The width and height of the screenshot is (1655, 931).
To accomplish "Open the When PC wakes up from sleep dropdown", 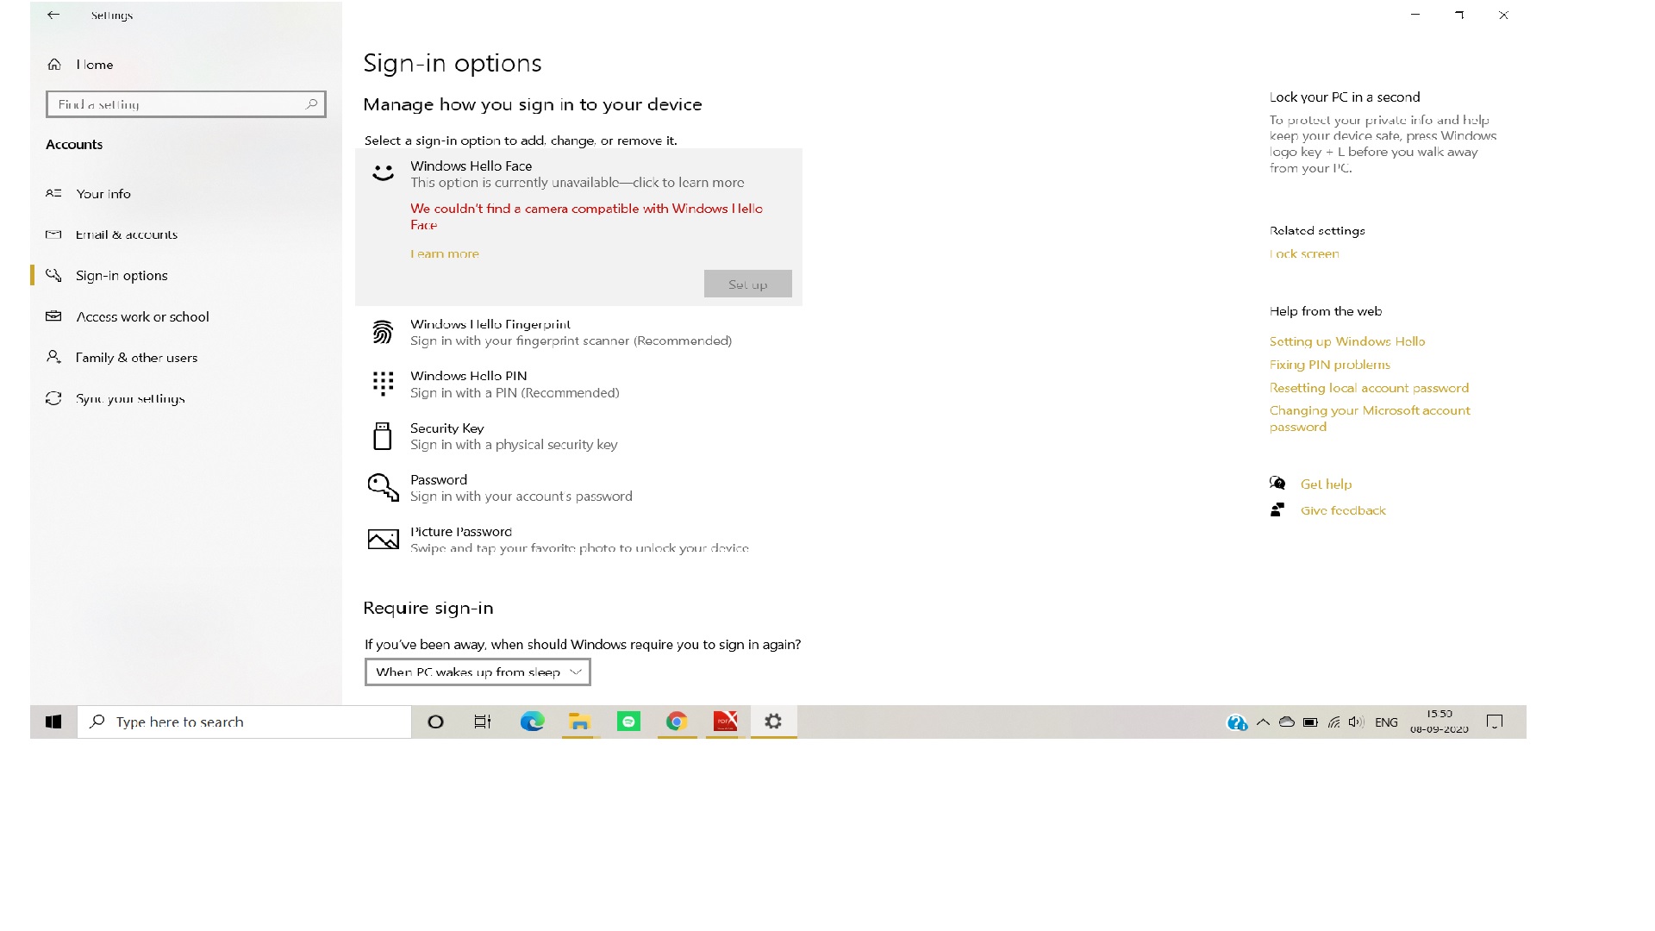I will 478,672.
